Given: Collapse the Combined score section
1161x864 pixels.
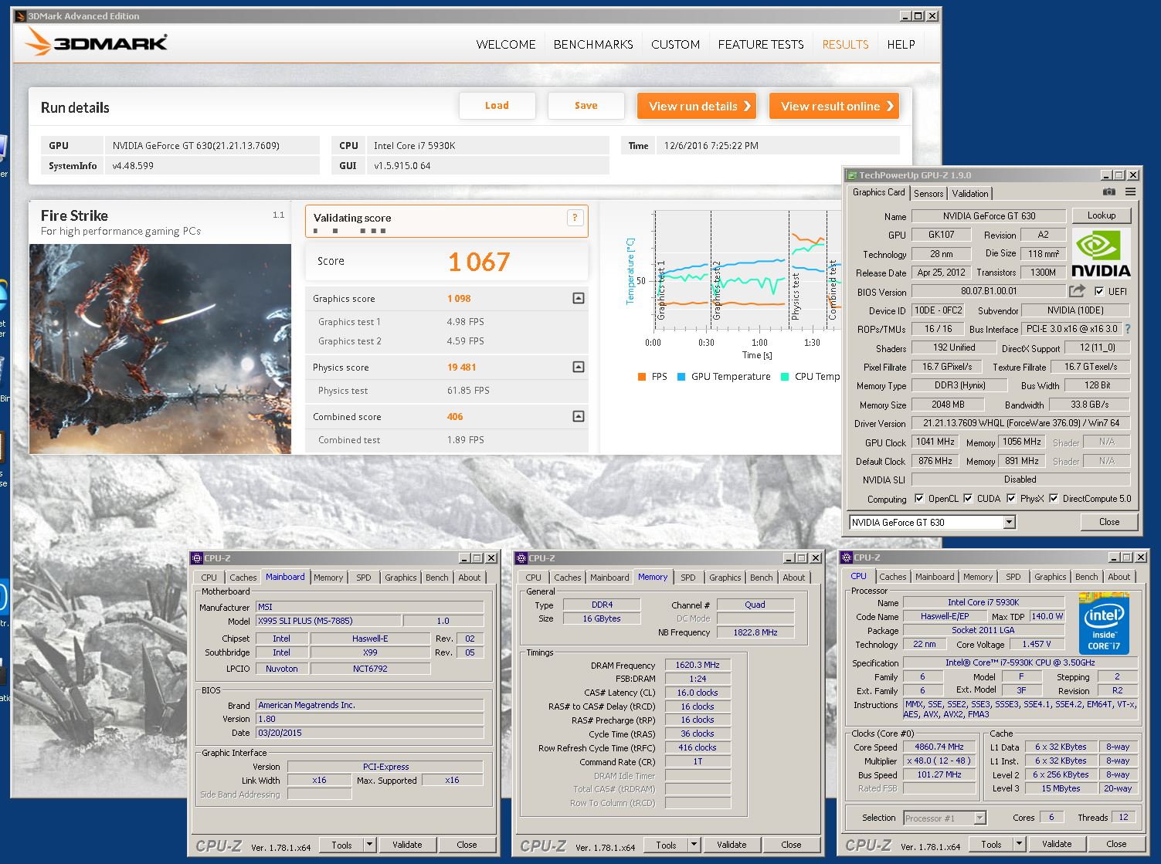Looking at the screenshot, I should click(579, 416).
